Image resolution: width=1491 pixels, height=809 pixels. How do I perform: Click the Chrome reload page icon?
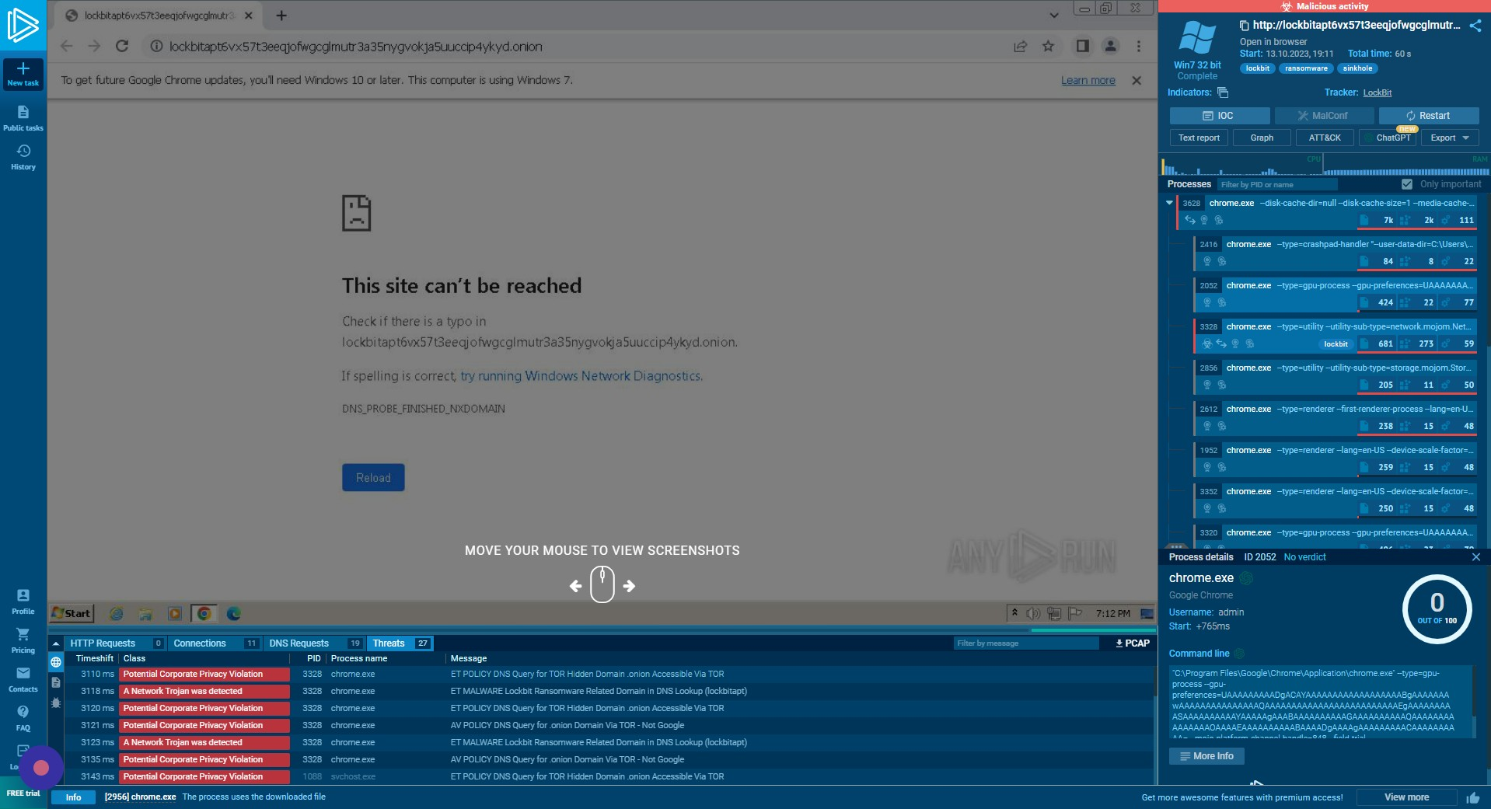click(122, 47)
